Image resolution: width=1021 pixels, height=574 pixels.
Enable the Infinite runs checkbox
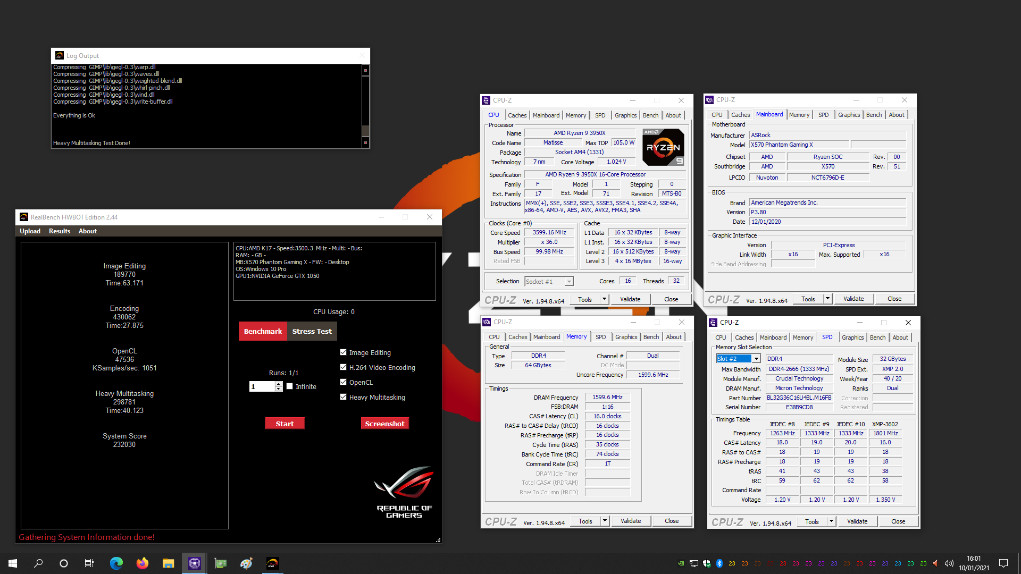coord(290,386)
